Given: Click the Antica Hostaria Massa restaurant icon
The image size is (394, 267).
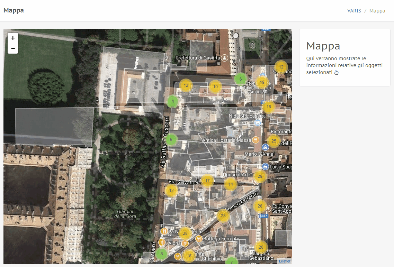Looking at the screenshot, I should tap(256, 140).
